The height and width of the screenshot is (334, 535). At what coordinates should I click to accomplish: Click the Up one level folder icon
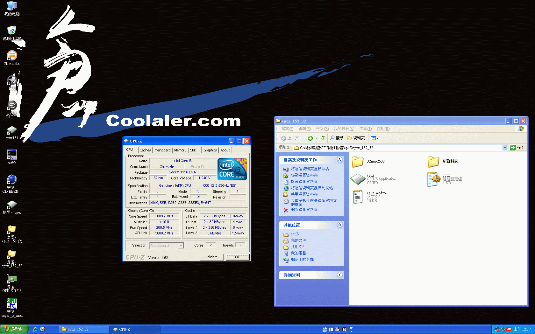point(323,138)
